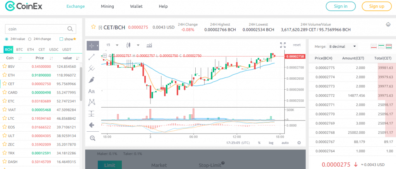Enter fullscreen chart mode
The image size is (396, 169).
pos(283,45)
